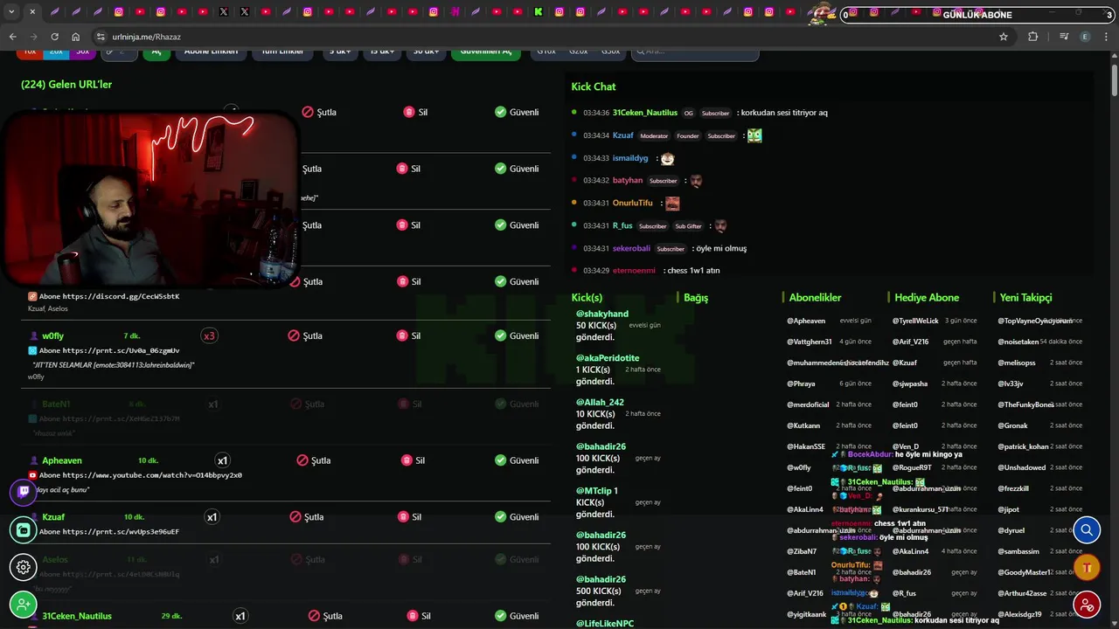Screen dimensions: 1119x629
Task: Click username Apheaven in URL list
Action: [x=62, y=460]
